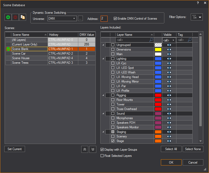Viewport: 209px width, 173px height.
Task: Click the green add scene icon
Action: click(8, 17)
